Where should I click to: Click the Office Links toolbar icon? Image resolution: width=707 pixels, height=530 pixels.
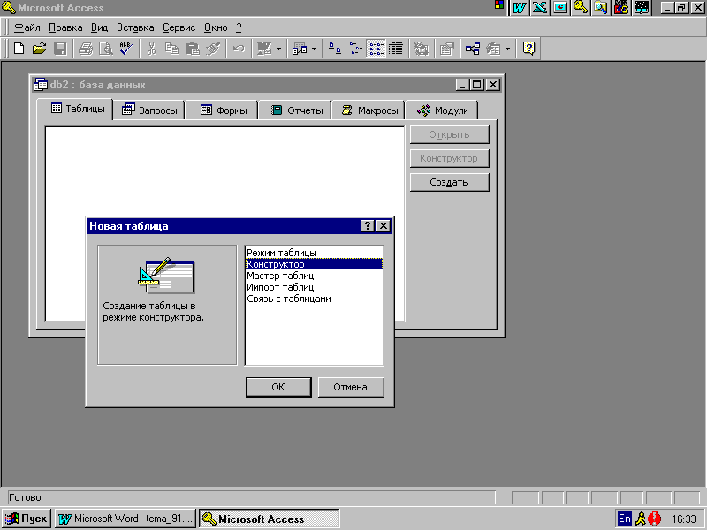click(x=264, y=49)
